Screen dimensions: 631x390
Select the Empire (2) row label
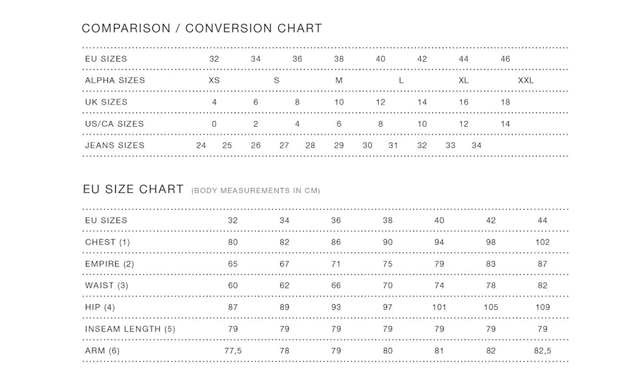109,264
